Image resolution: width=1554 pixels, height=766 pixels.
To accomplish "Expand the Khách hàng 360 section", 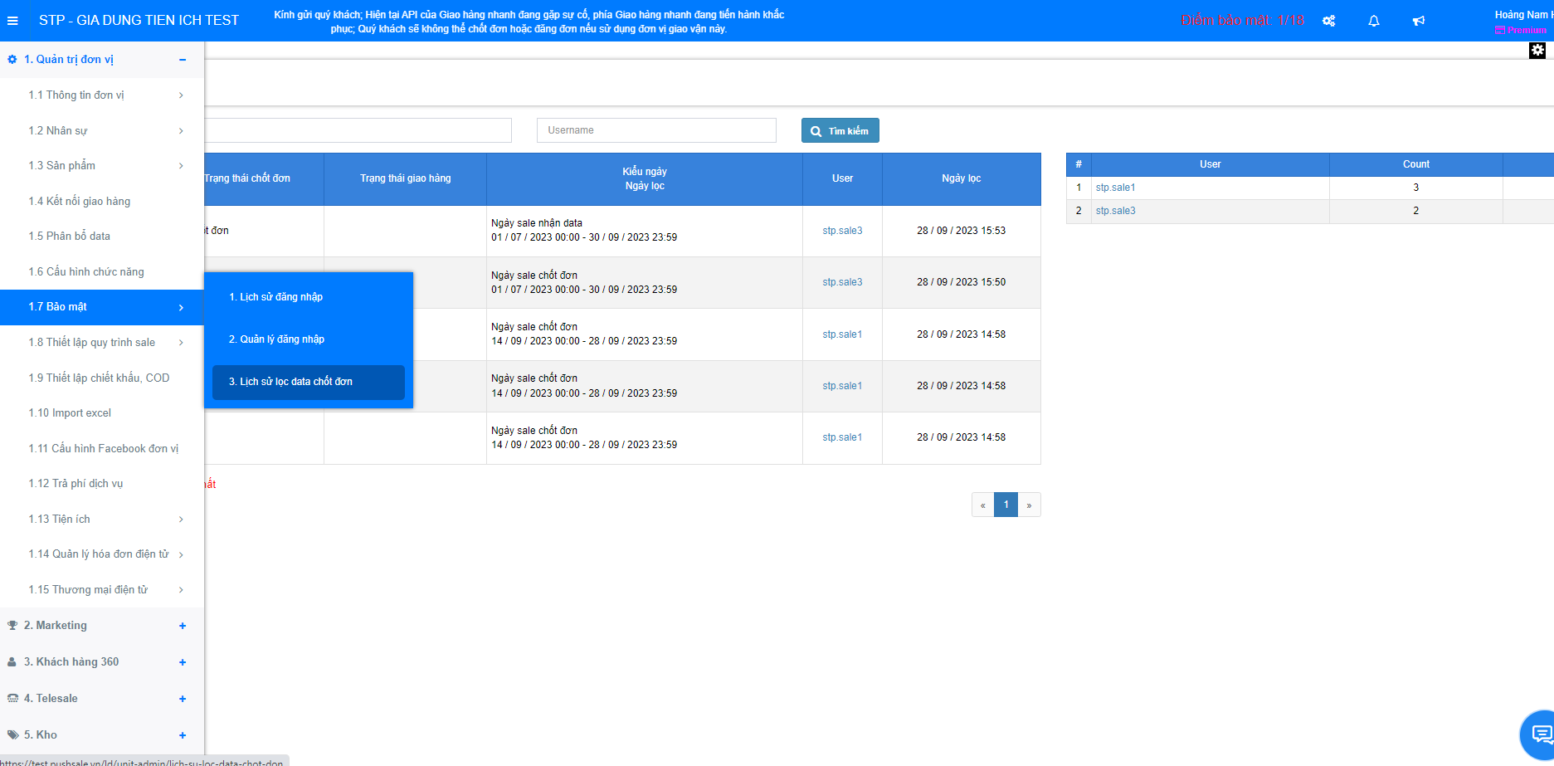I will pos(183,662).
